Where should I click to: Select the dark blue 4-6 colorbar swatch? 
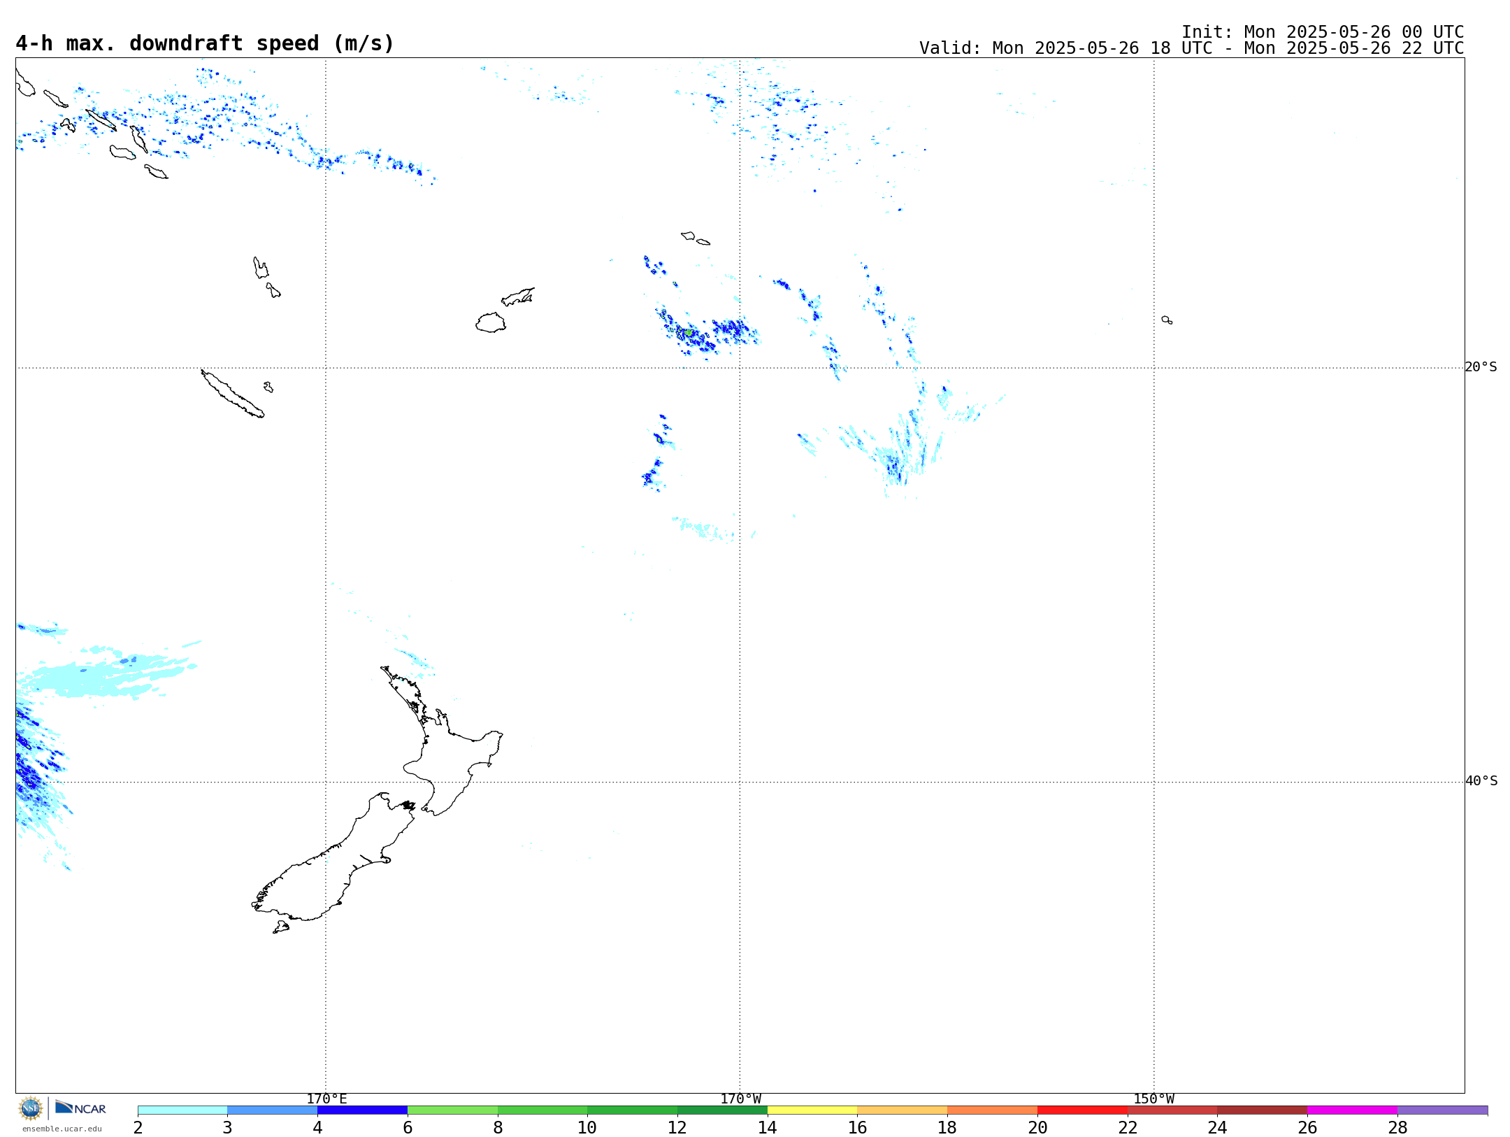(x=362, y=1110)
